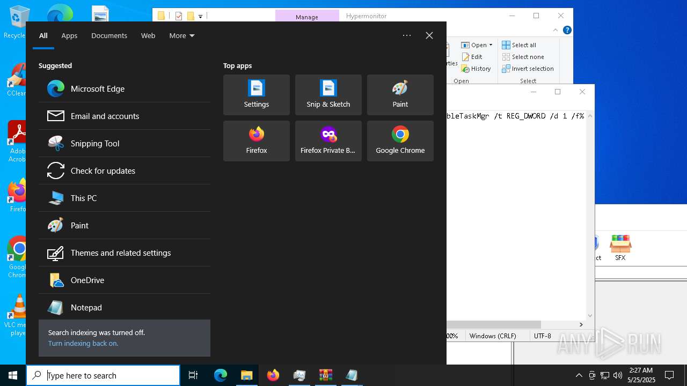Click the Windows Start button
The width and height of the screenshot is (687, 386).
point(13,375)
